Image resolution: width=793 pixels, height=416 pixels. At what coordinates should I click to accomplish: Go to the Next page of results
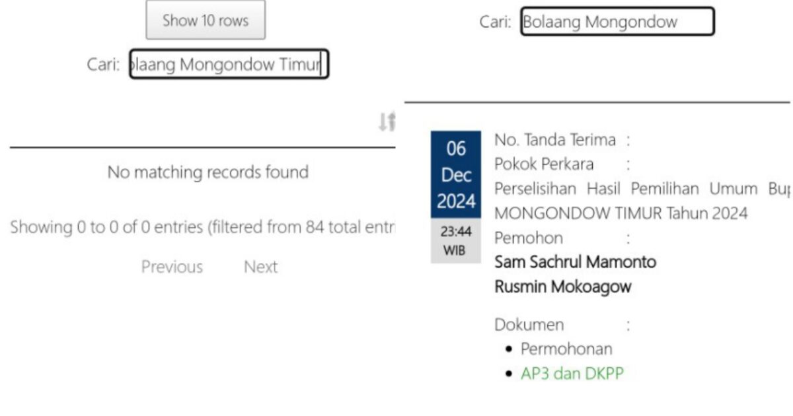[x=262, y=267]
